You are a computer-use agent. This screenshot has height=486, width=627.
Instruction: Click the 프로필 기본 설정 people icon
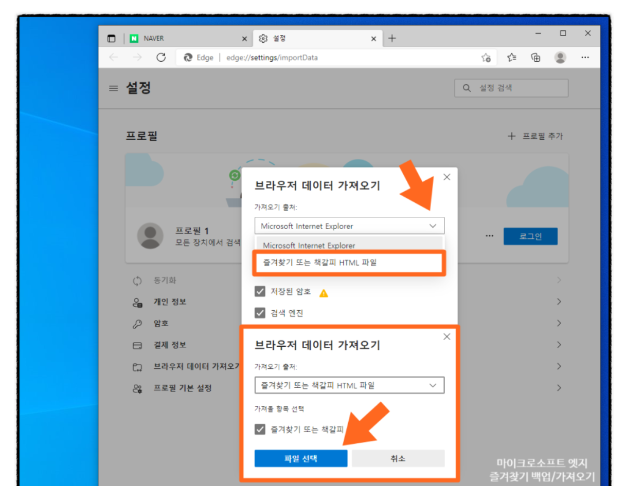pyautogui.click(x=137, y=389)
